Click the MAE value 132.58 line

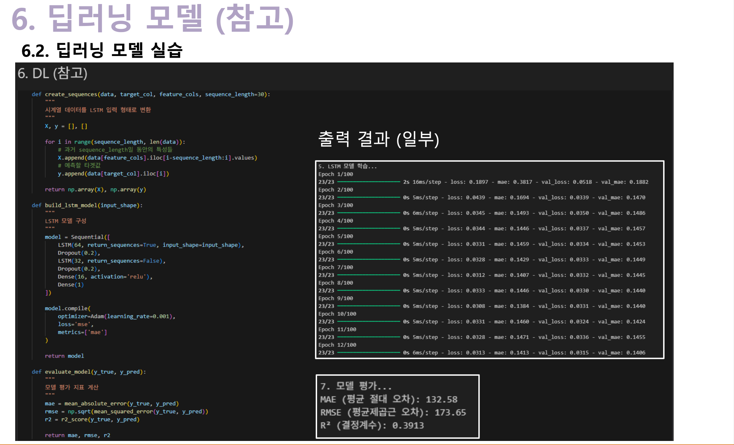(389, 399)
